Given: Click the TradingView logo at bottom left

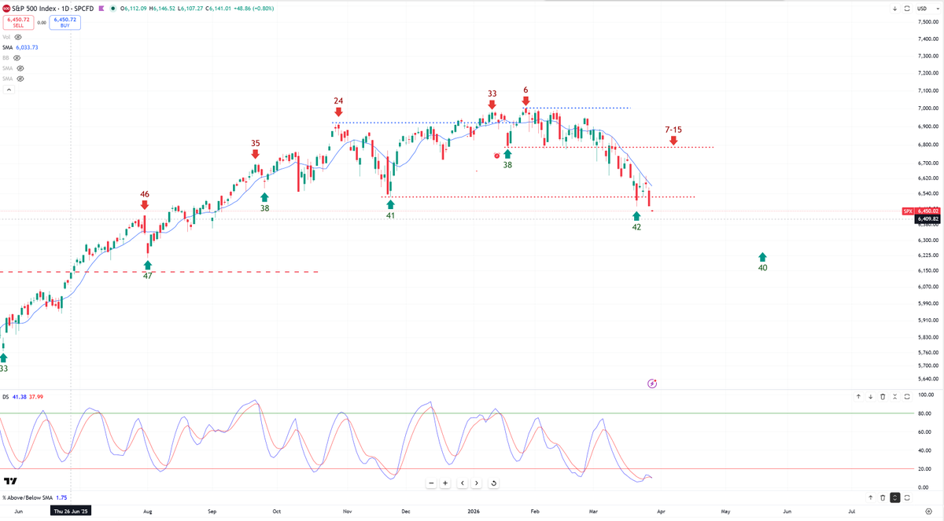Looking at the screenshot, I should point(11,481).
